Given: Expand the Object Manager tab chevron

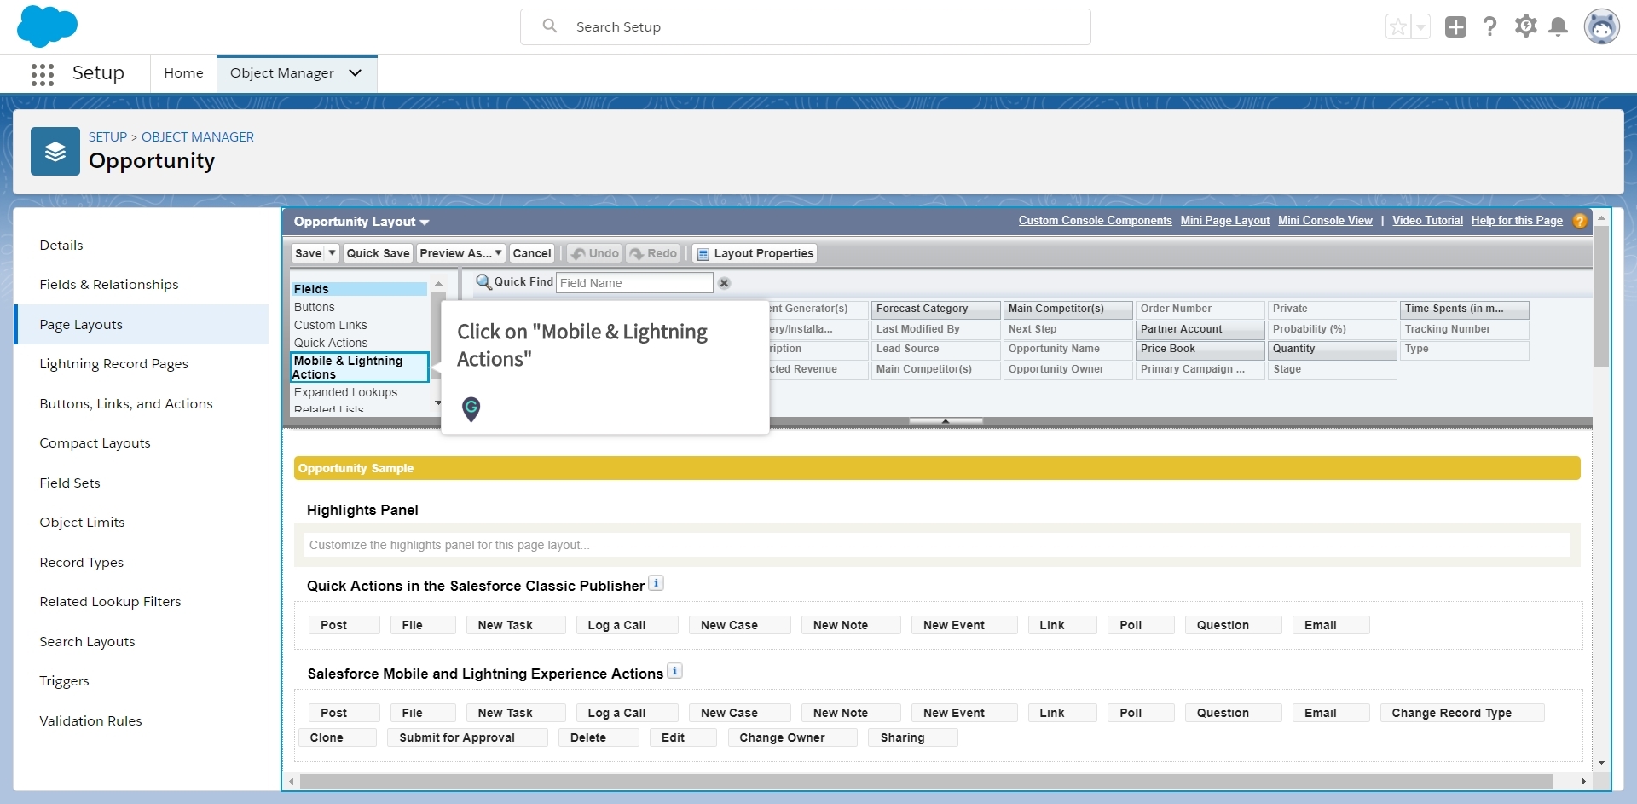Looking at the screenshot, I should 356,73.
